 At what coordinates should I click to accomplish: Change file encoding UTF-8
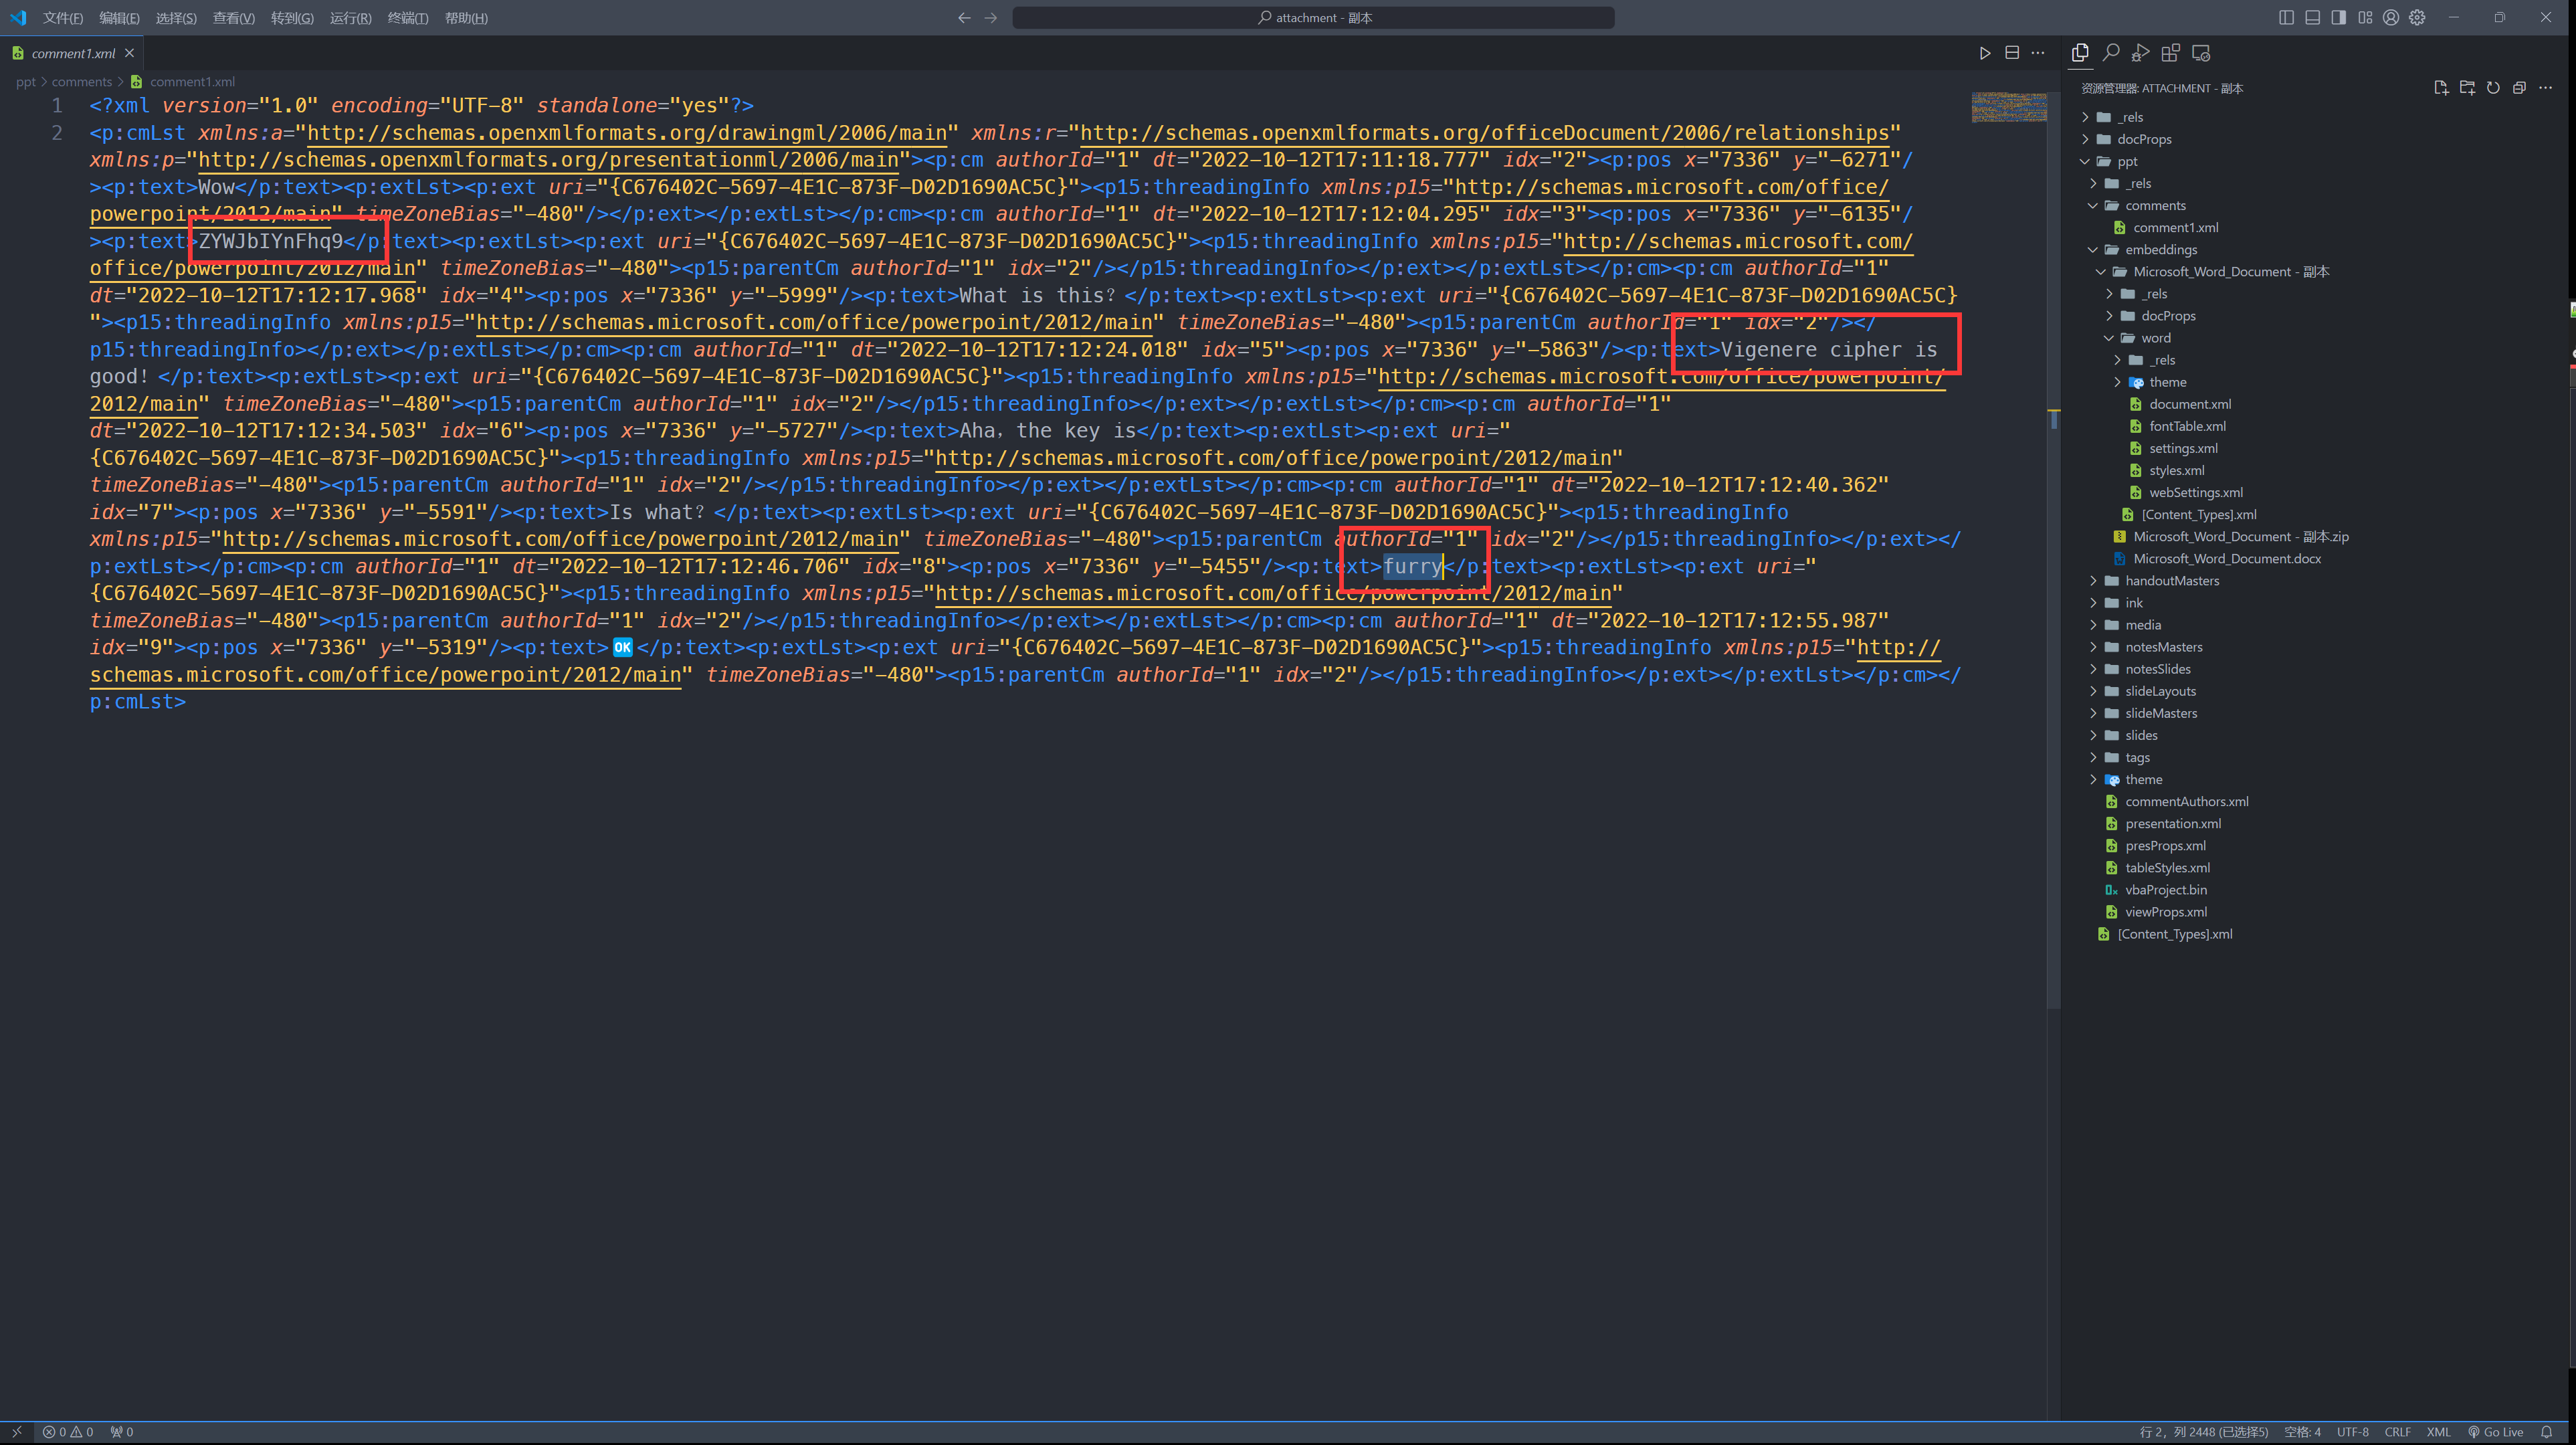[x=2352, y=1432]
